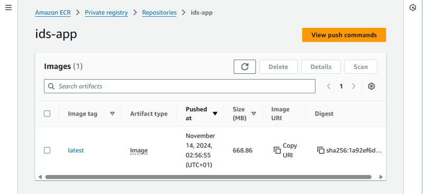Click the Search artifacts field

180,86
